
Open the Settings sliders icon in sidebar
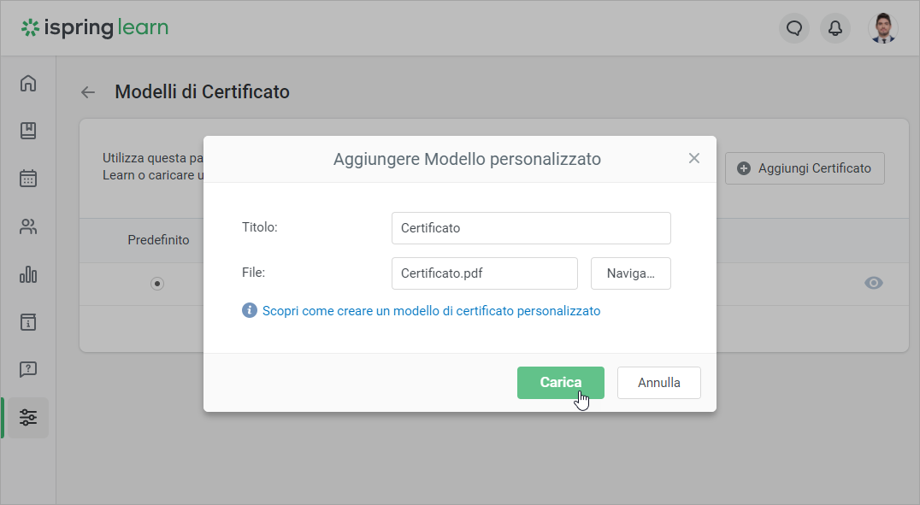pos(28,418)
